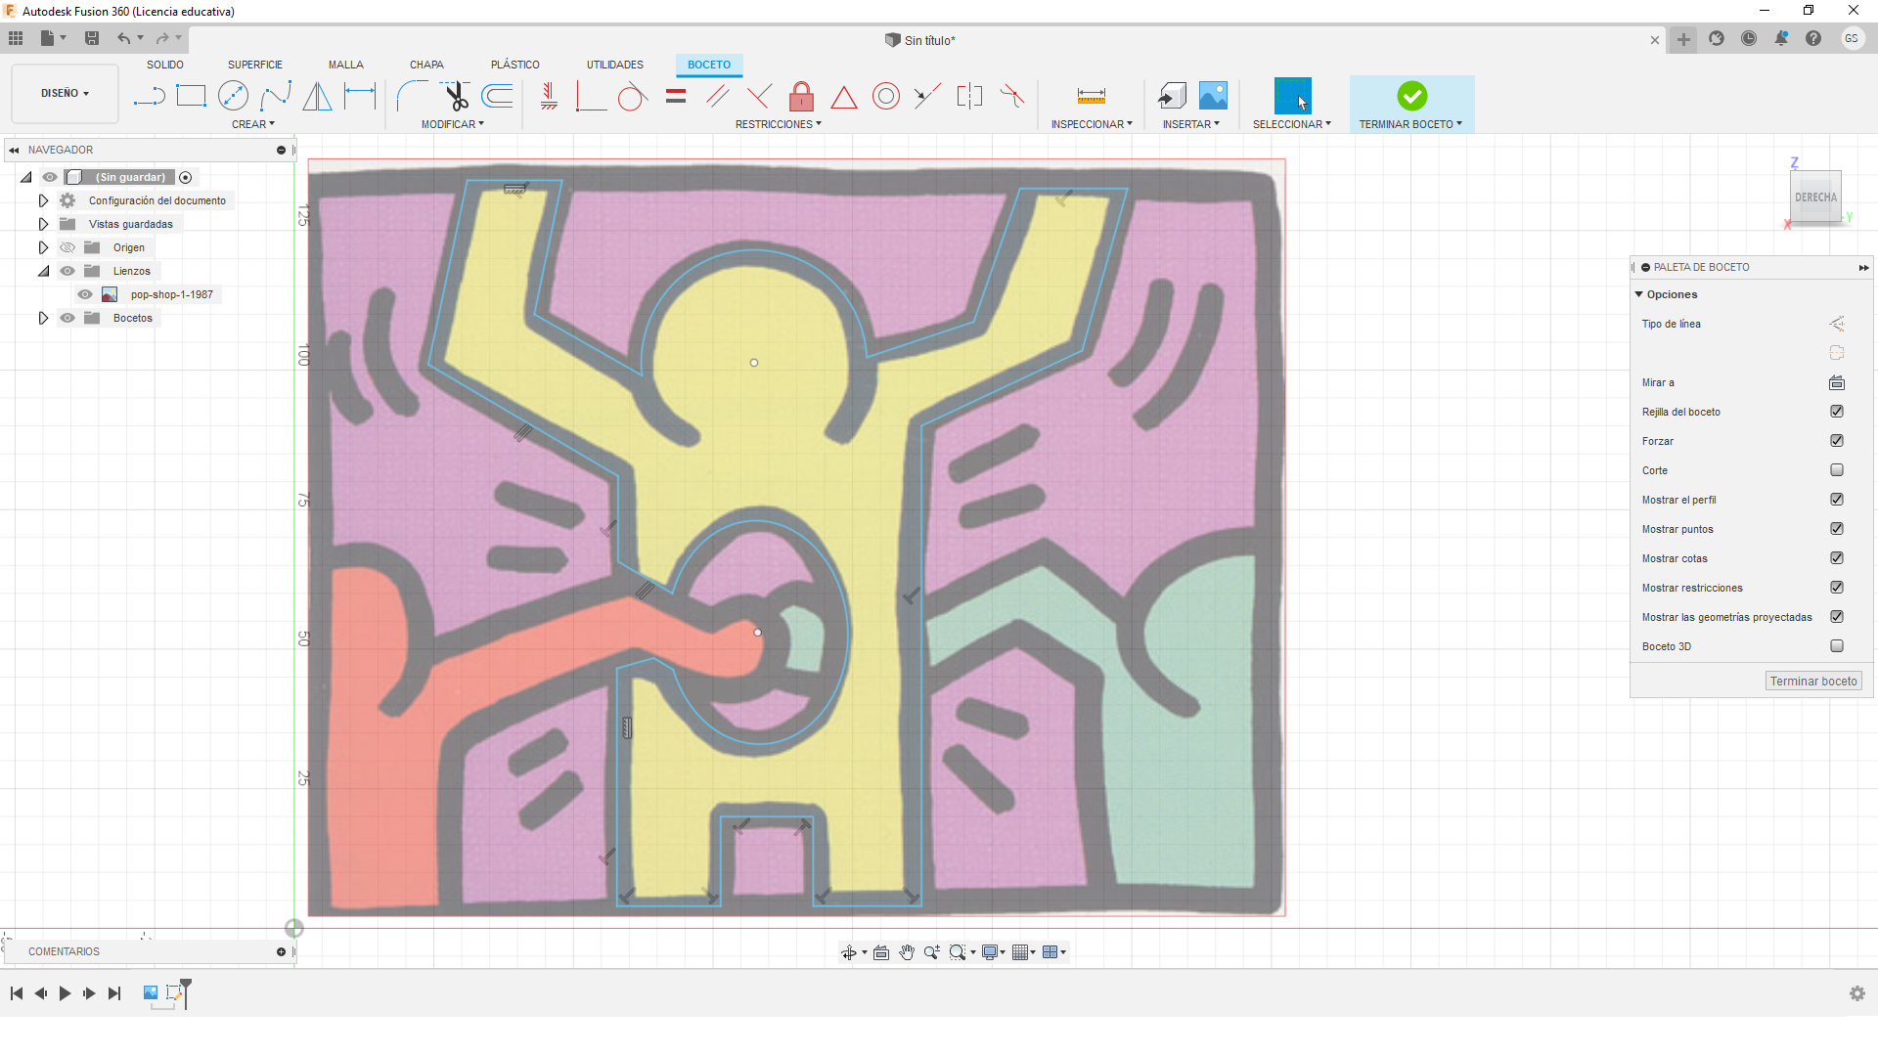The height and width of the screenshot is (1056, 1878).
Task: Select the Fillet tool
Action: pos(412,96)
